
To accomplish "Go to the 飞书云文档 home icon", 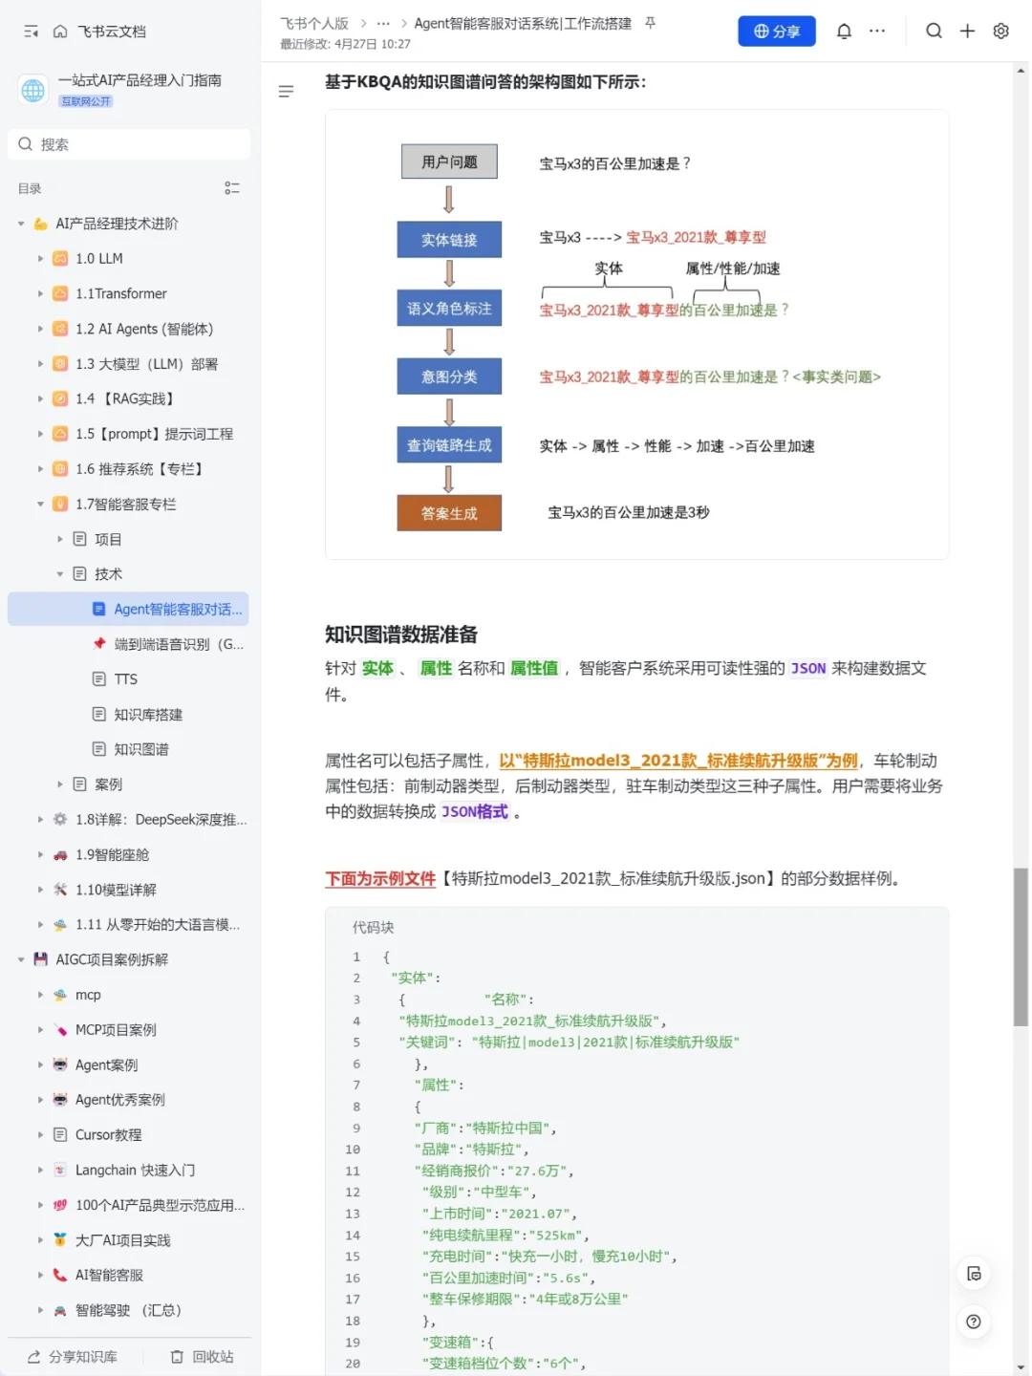I will [x=60, y=32].
